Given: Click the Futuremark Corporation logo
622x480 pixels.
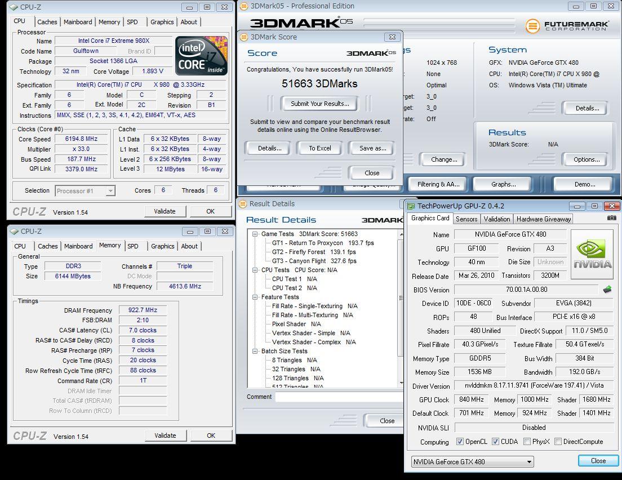Looking at the screenshot, I should (566, 26).
